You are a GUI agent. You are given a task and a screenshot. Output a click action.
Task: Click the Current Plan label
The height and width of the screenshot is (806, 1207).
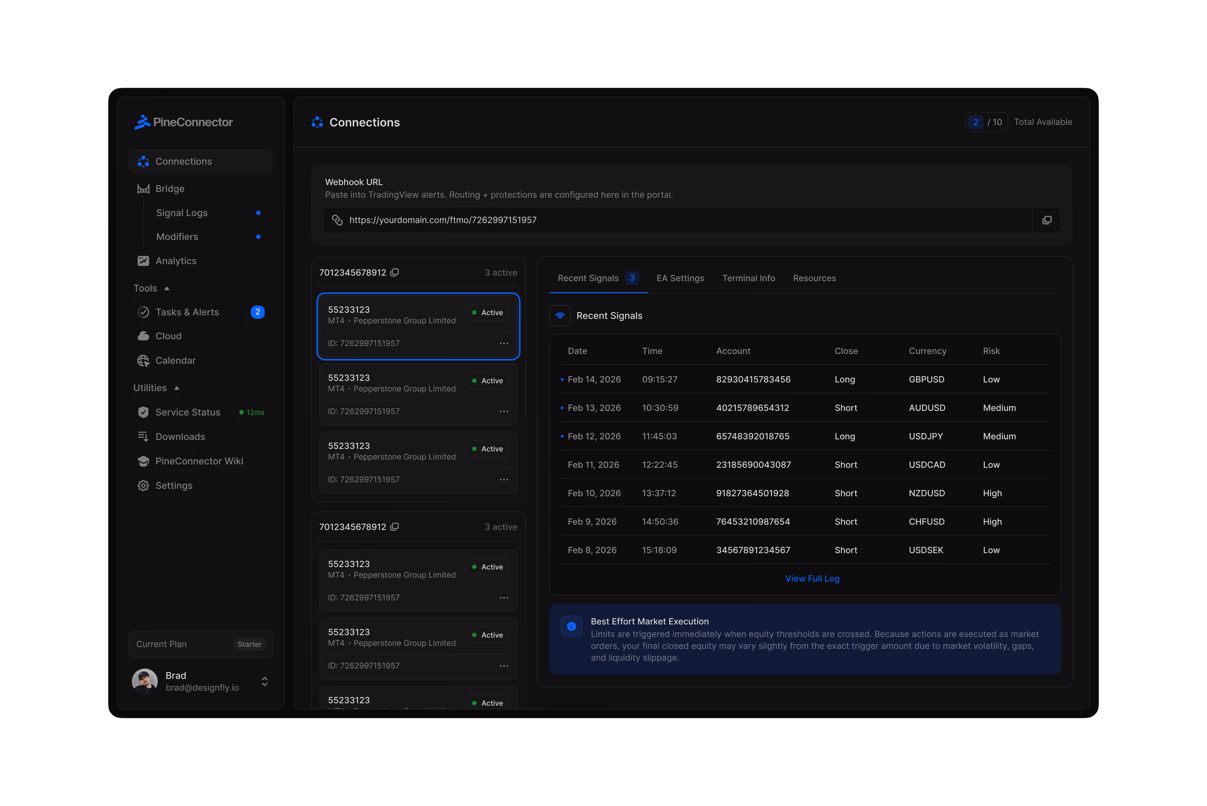pos(161,644)
